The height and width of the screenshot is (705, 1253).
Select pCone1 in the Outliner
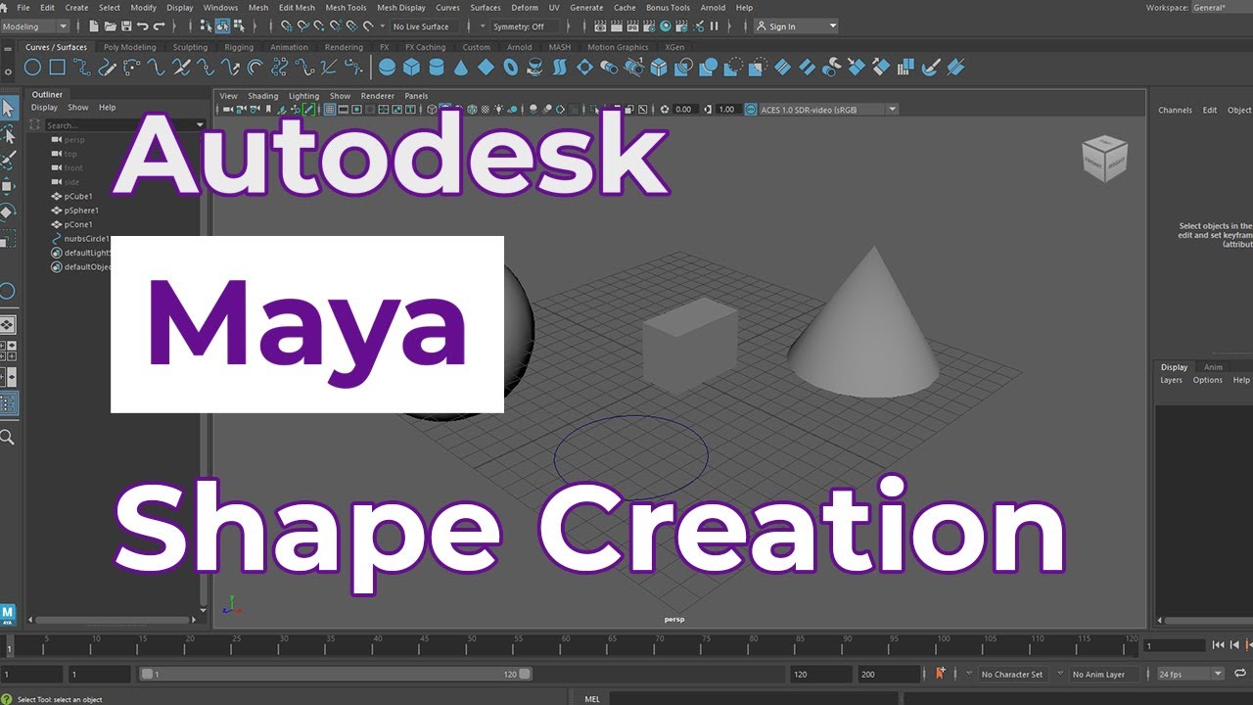[x=77, y=224]
